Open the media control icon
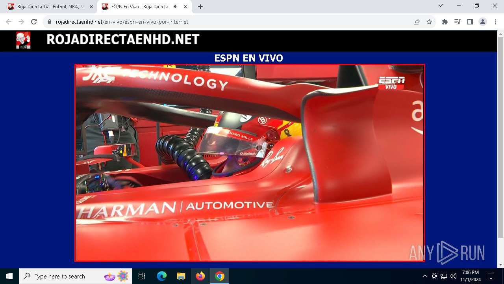This screenshot has height=284, width=504. click(x=458, y=22)
